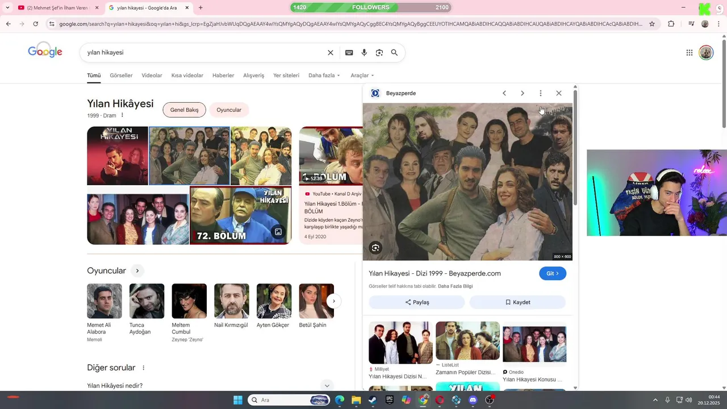Select the Genel Bakış chip

point(185,110)
